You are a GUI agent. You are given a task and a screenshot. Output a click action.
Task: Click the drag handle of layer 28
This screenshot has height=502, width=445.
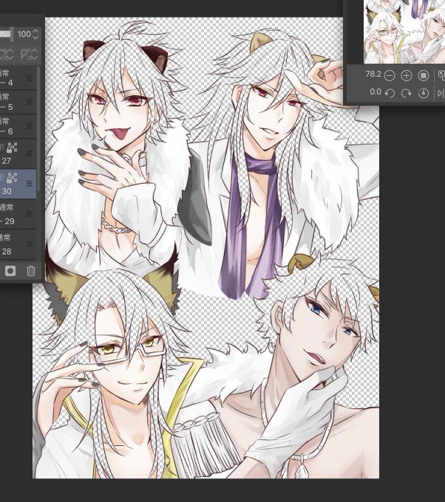point(29,244)
